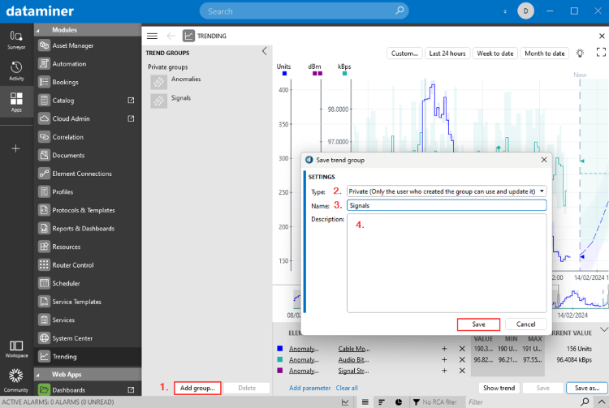Select Anomalies trend group
The height and width of the screenshot is (408, 609).
(186, 79)
